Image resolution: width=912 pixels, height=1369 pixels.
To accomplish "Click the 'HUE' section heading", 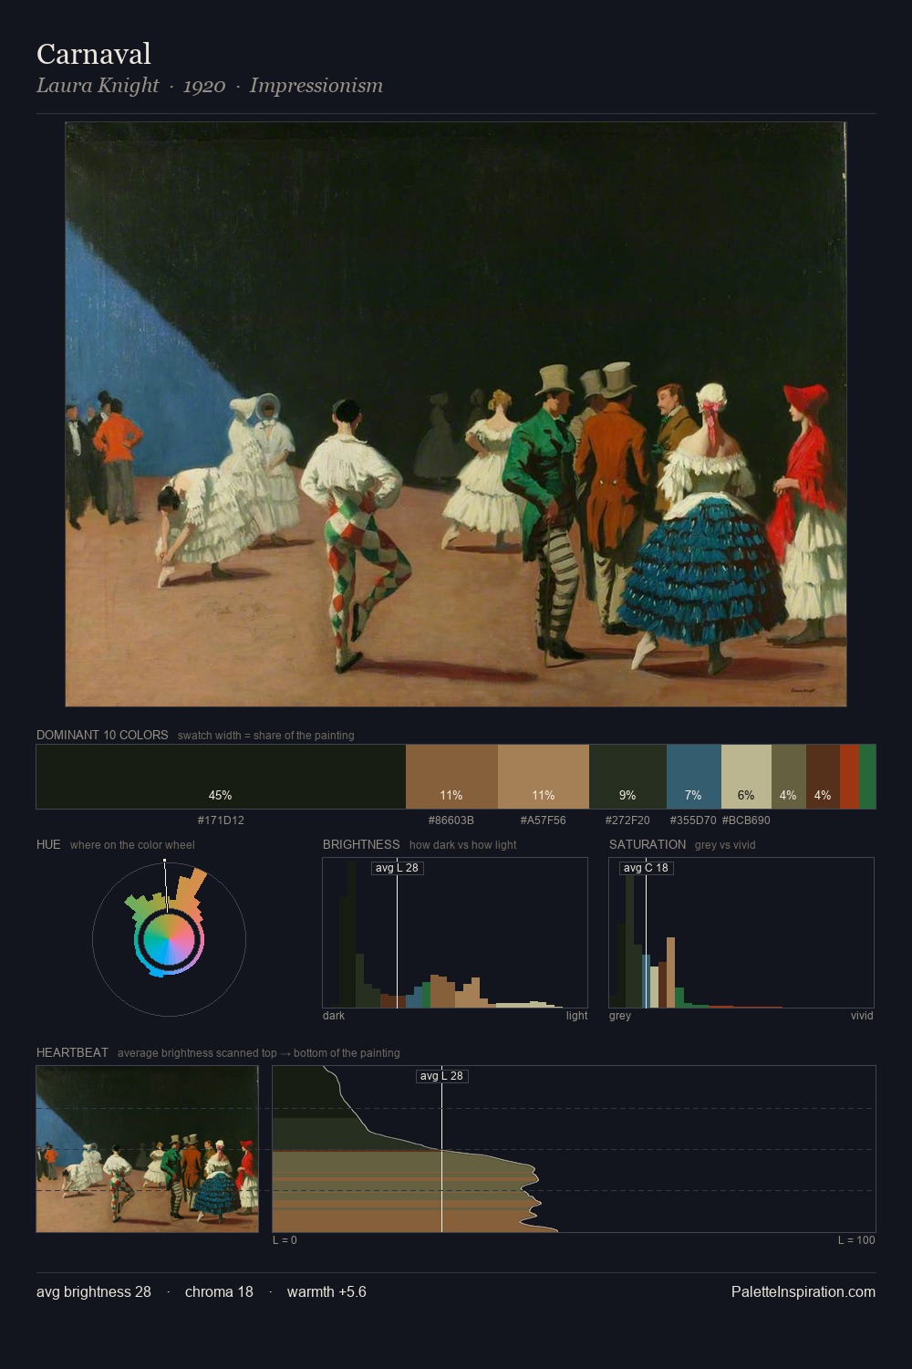I will (x=48, y=844).
